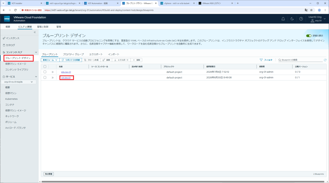Image resolution: width=329 pixels, height=183 pixels.
Task: Expand the k8s-bp-01 row details chevron
Action: 52,72
